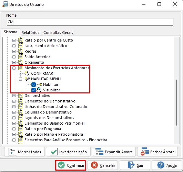Viewport: 183px width, 172px height.
Task: Click the clipboard icon beside Colunas do Demonstrativo
Action: [x=21, y=112]
